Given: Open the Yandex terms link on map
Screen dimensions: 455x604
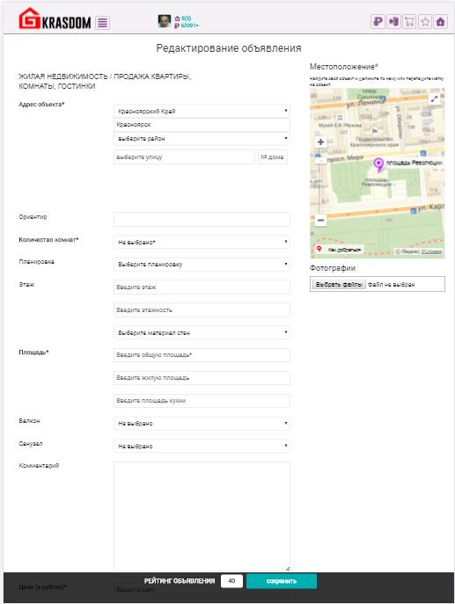Looking at the screenshot, I should [x=431, y=251].
